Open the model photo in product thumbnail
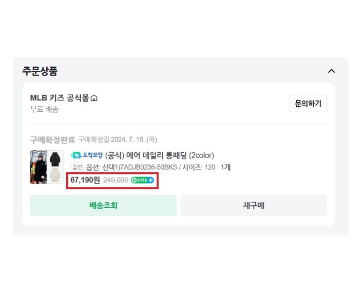 [x=38, y=167]
